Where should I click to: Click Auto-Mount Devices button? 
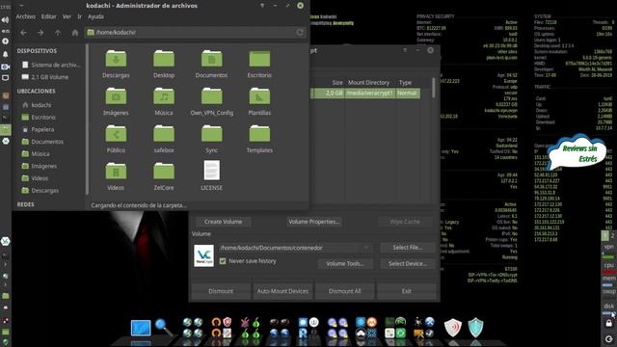pyautogui.click(x=282, y=291)
